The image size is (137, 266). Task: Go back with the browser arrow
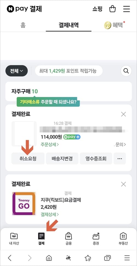[x=10, y=258]
